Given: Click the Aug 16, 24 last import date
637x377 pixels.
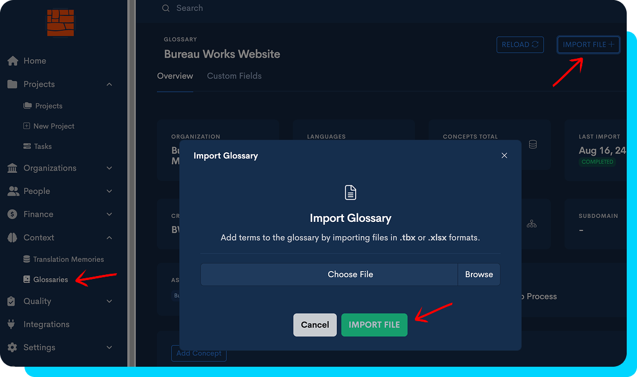Looking at the screenshot, I should [x=602, y=151].
